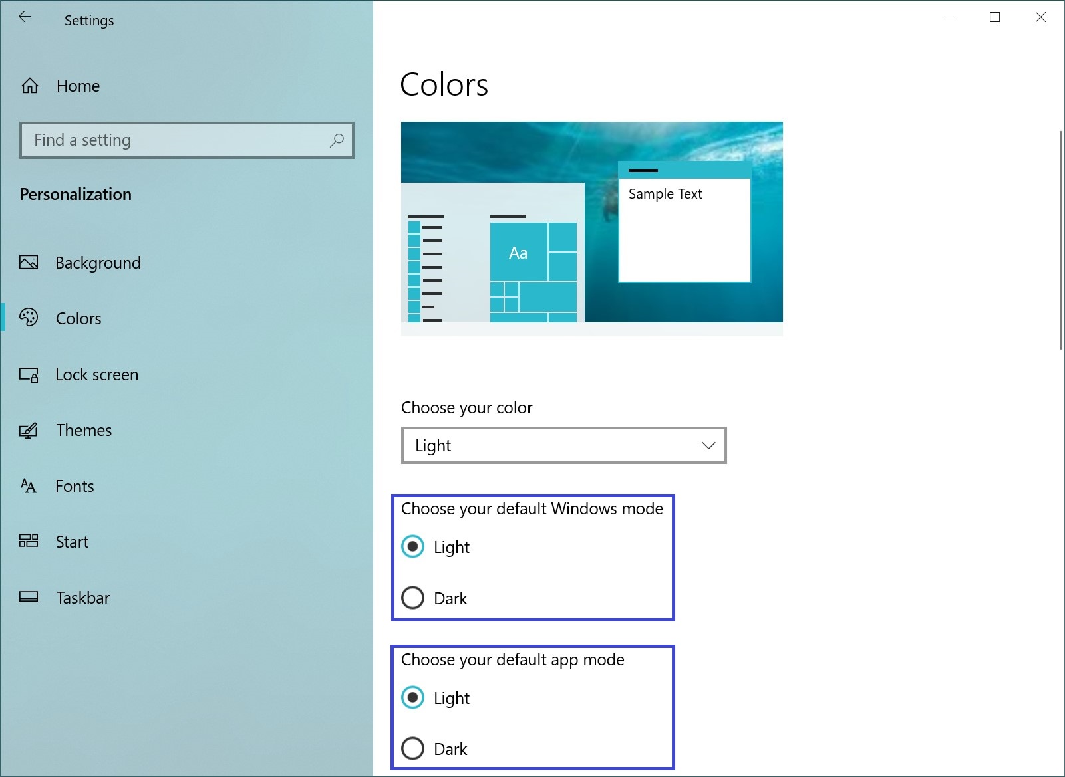Select Dark for default Windows mode
This screenshot has width=1065, height=777.
(x=413, y=598)
